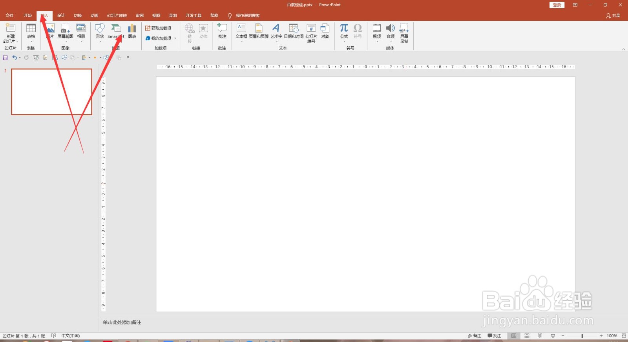Open the 相册 photo album tool

click(x=81, y=33)
